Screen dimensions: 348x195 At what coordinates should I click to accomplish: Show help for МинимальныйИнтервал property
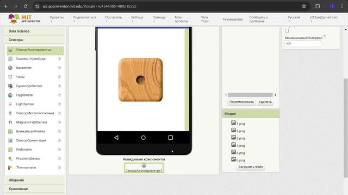(x=325, y=36)
